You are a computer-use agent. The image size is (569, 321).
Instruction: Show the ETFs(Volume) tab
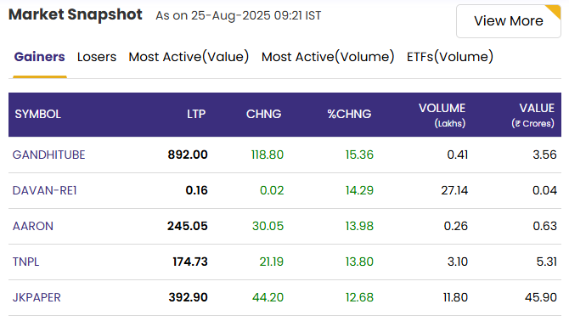(x=450, y=57)
